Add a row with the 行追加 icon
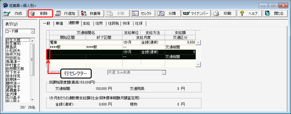 [x=59, y=14]
